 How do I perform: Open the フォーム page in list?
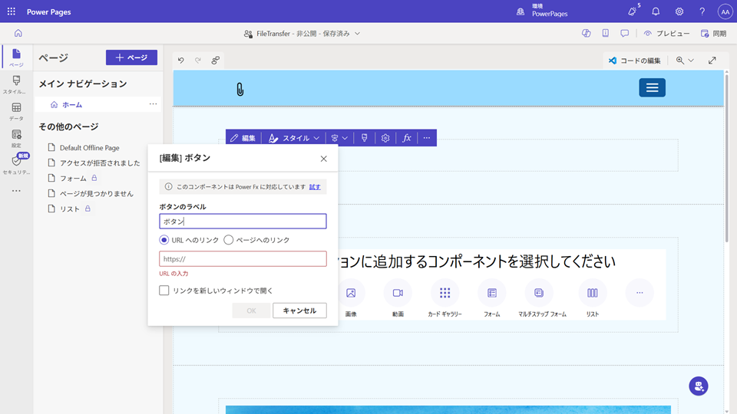click(x=73, y=178)
